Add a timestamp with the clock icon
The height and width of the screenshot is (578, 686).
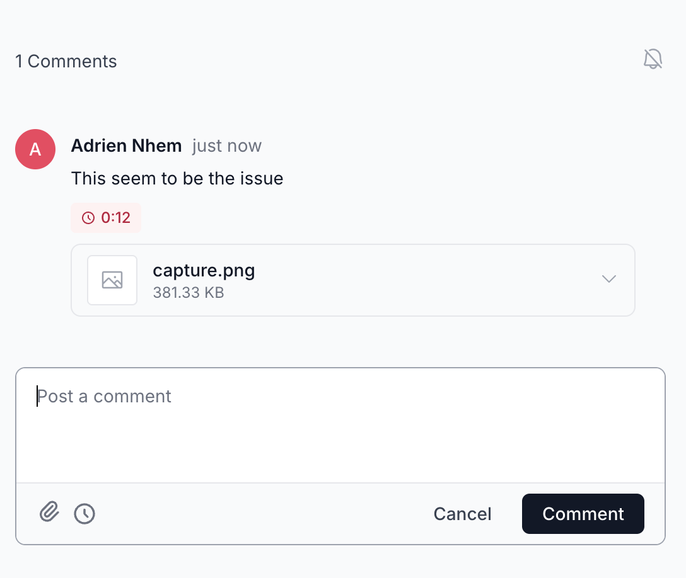(84, 514)
